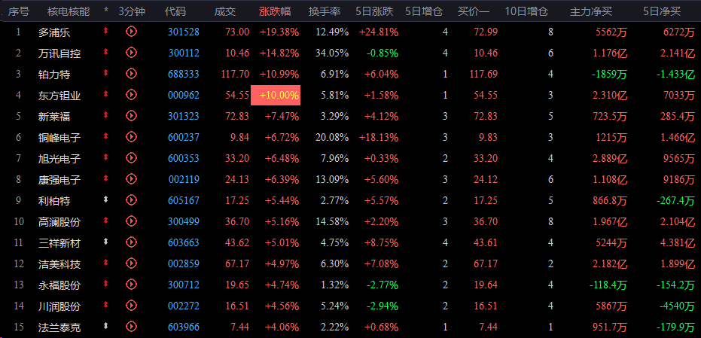Select the 新莱福 stock name
701x338 pixels.
click(x=54, y=116)
